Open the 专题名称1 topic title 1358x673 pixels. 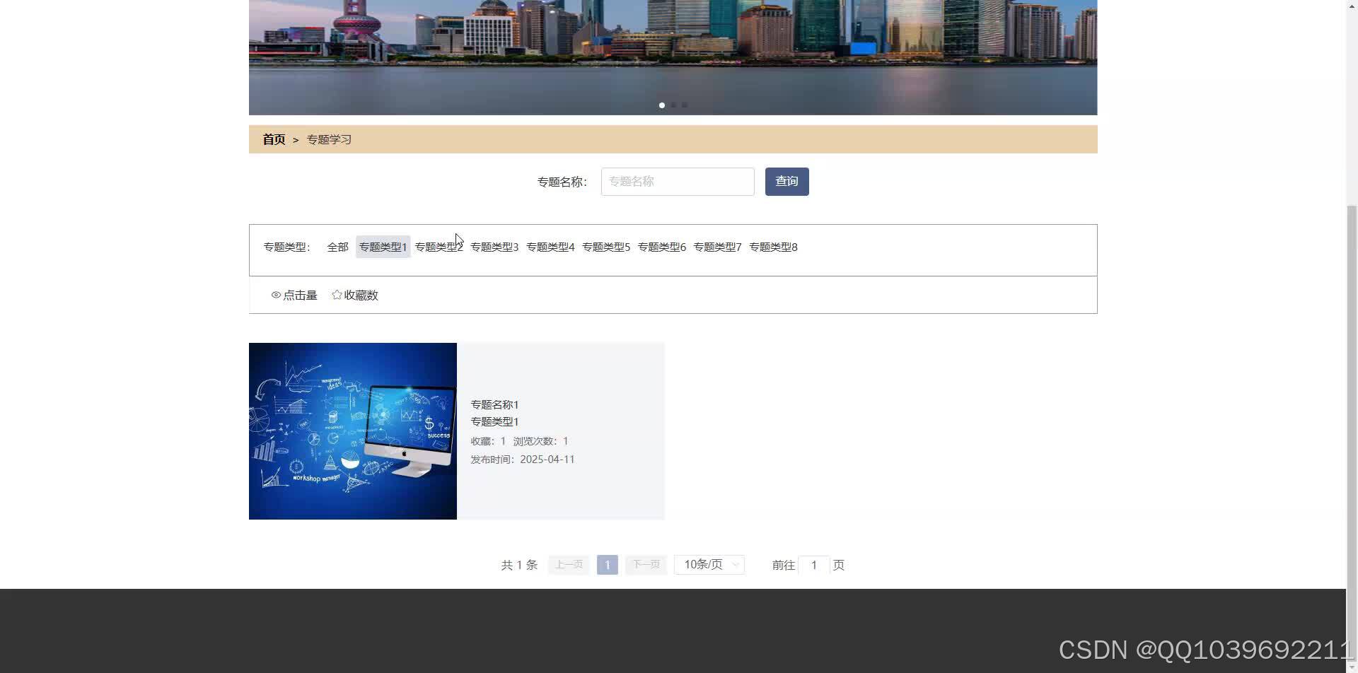coord(494,404)
